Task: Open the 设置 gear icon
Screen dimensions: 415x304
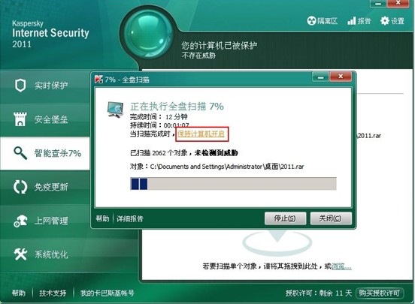Action: (385, 20)
